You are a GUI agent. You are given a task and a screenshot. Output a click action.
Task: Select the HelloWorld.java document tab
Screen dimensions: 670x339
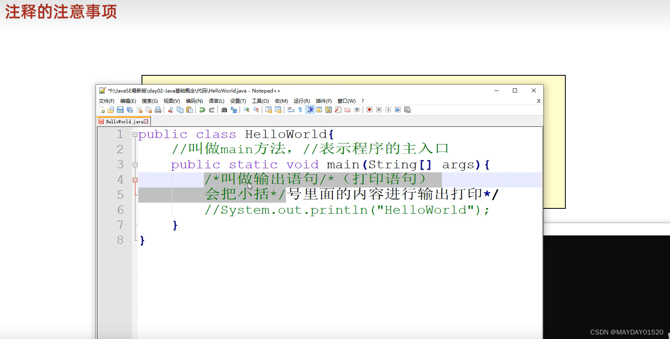pyautogui.click(x=123, y=121)
